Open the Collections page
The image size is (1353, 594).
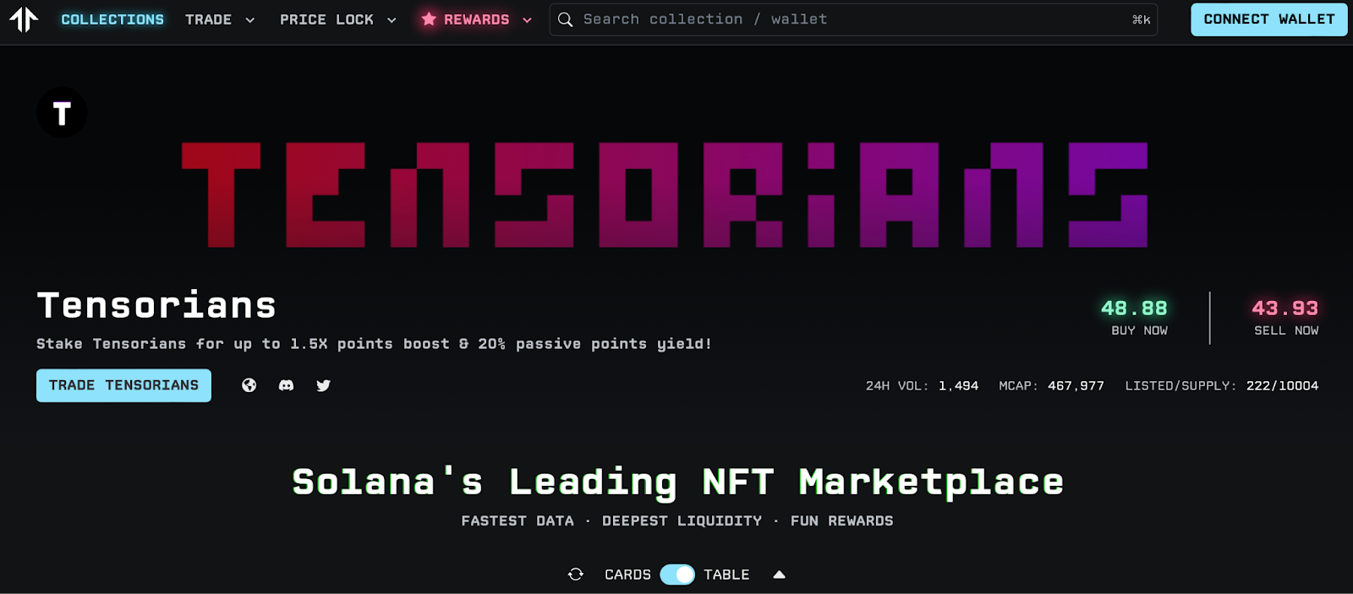click(x=112, y=19)
